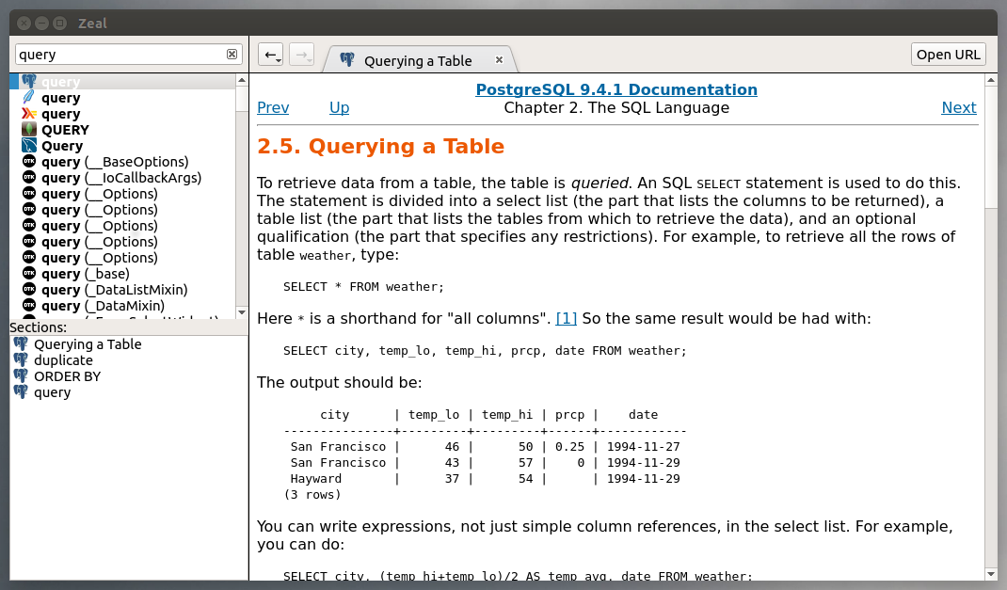Click the round icon beside query (_base)

29,274
